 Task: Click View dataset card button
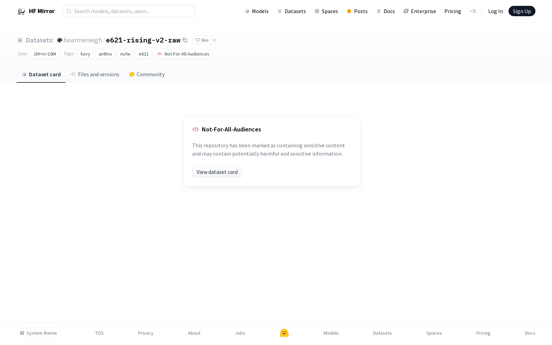coord(217,172)
